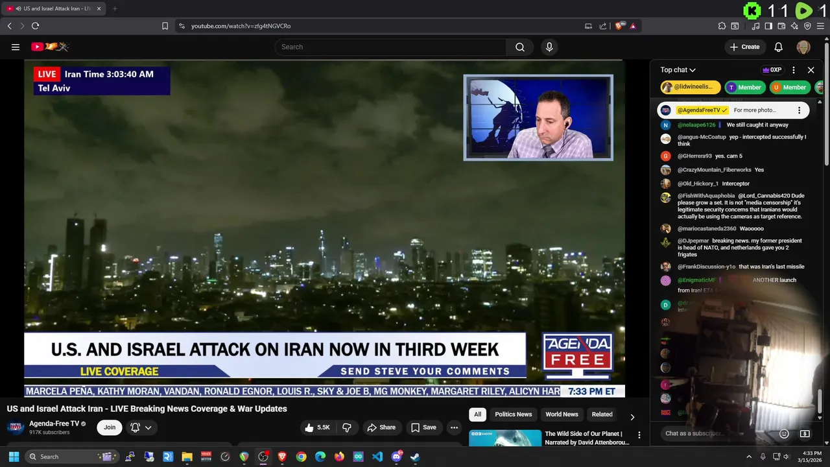Click the share page icon in address bar
Image resolution: width=830 pixels, height=467 pixels.
(603, 26)
